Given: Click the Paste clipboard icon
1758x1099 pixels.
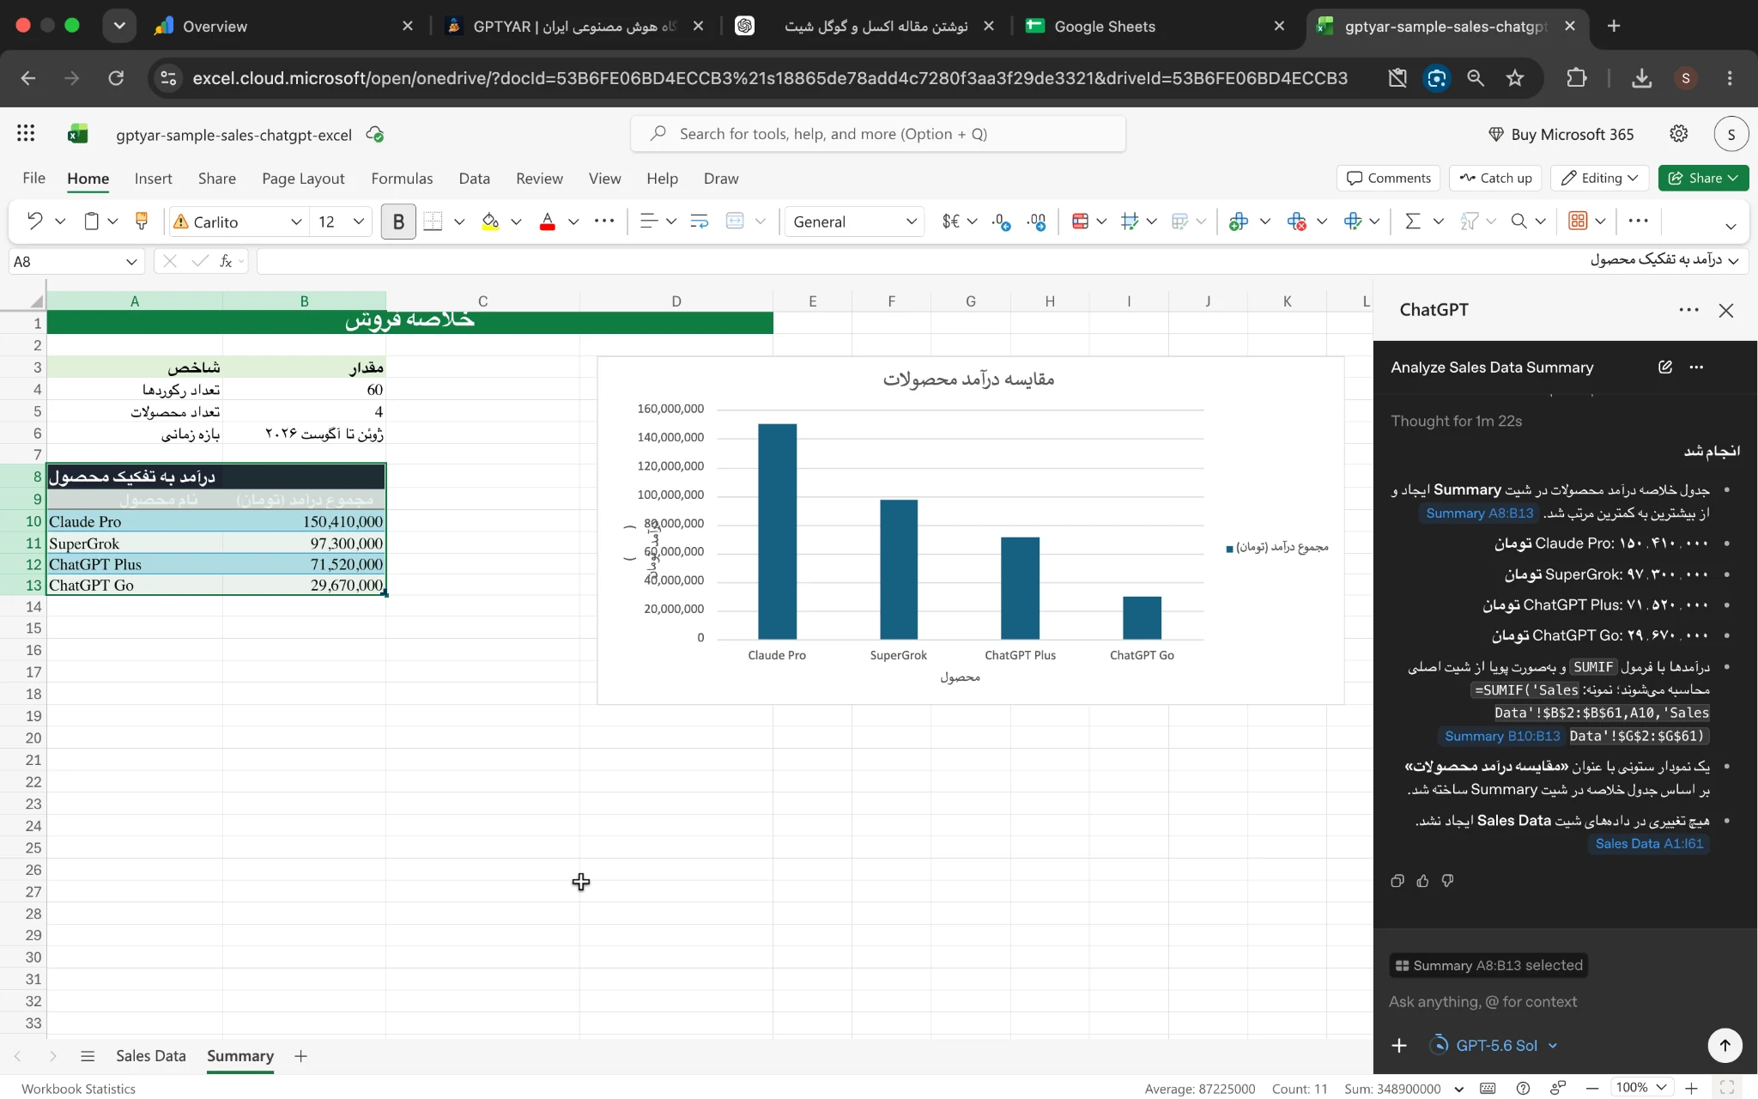Looking at the screenshot, I should click(x=91, y=222).
